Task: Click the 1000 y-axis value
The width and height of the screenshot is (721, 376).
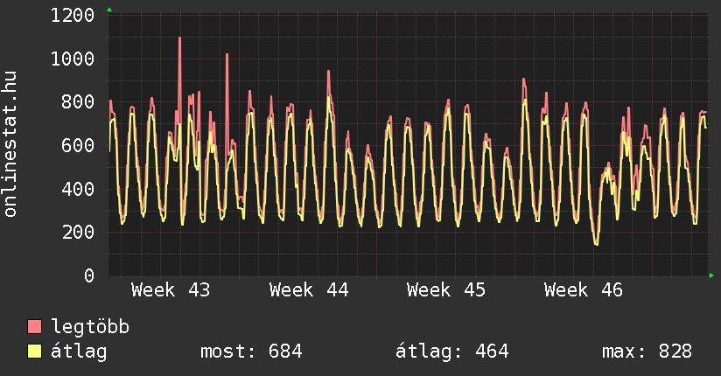Action: coord(73,59)
